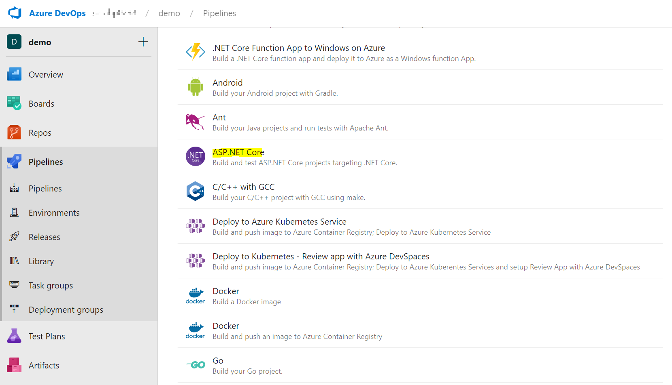Screen dimensions: 672x385
Task: Open Artifacts in sidebar
Action: 44,366
